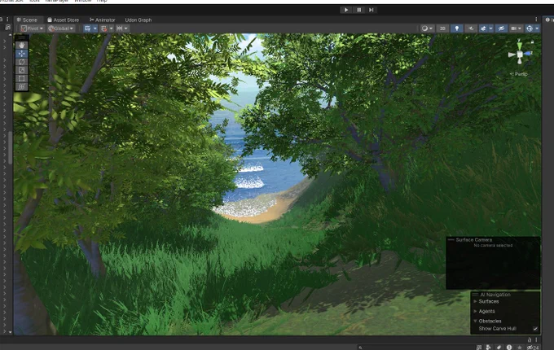554x350 pixels.
Task: Click the AI Navigation overlay header handle
Action: pyautogui.click(x=475, y=295)
